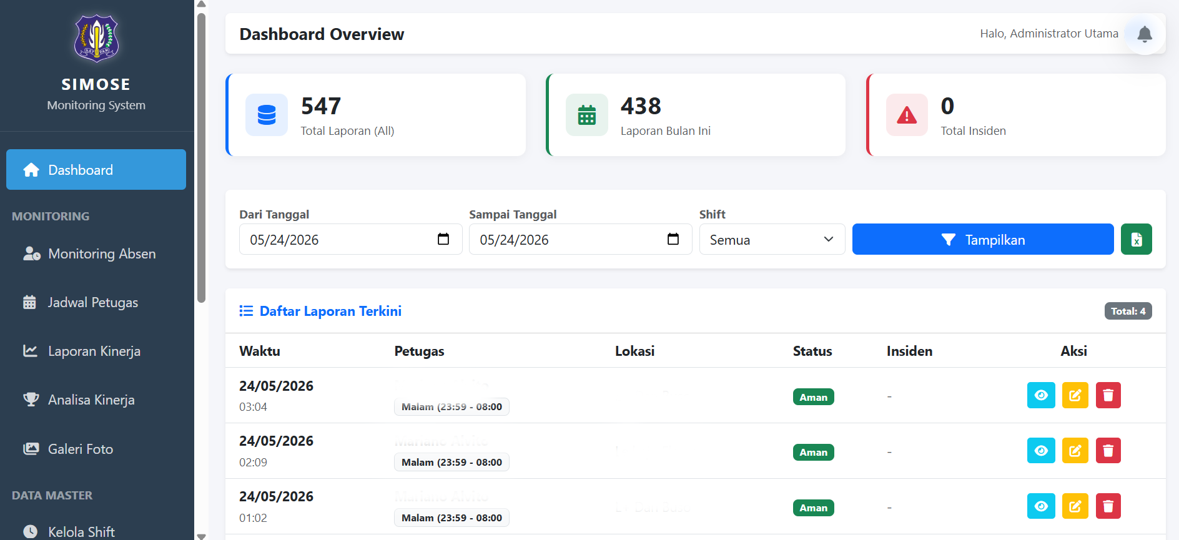Click the sidebar scrollbar down arrow
1179x540 pixels.
tap(201, 536)
